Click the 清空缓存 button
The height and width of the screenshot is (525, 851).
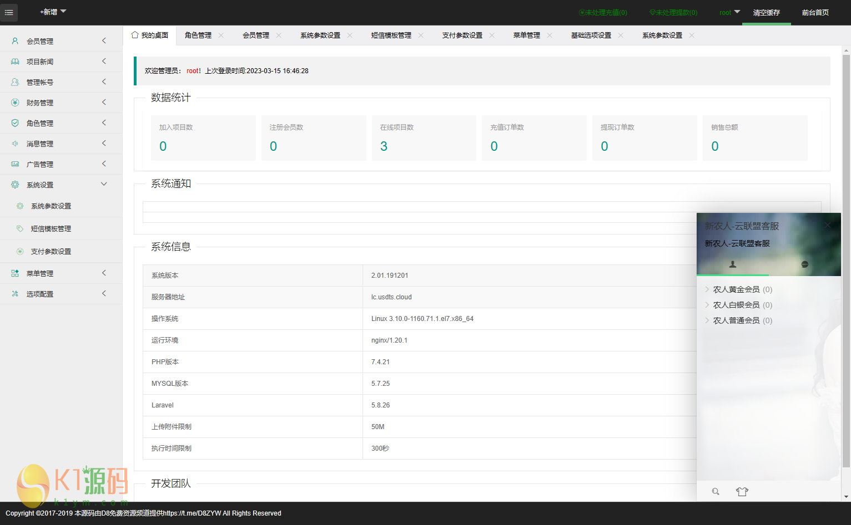[767, 12]
